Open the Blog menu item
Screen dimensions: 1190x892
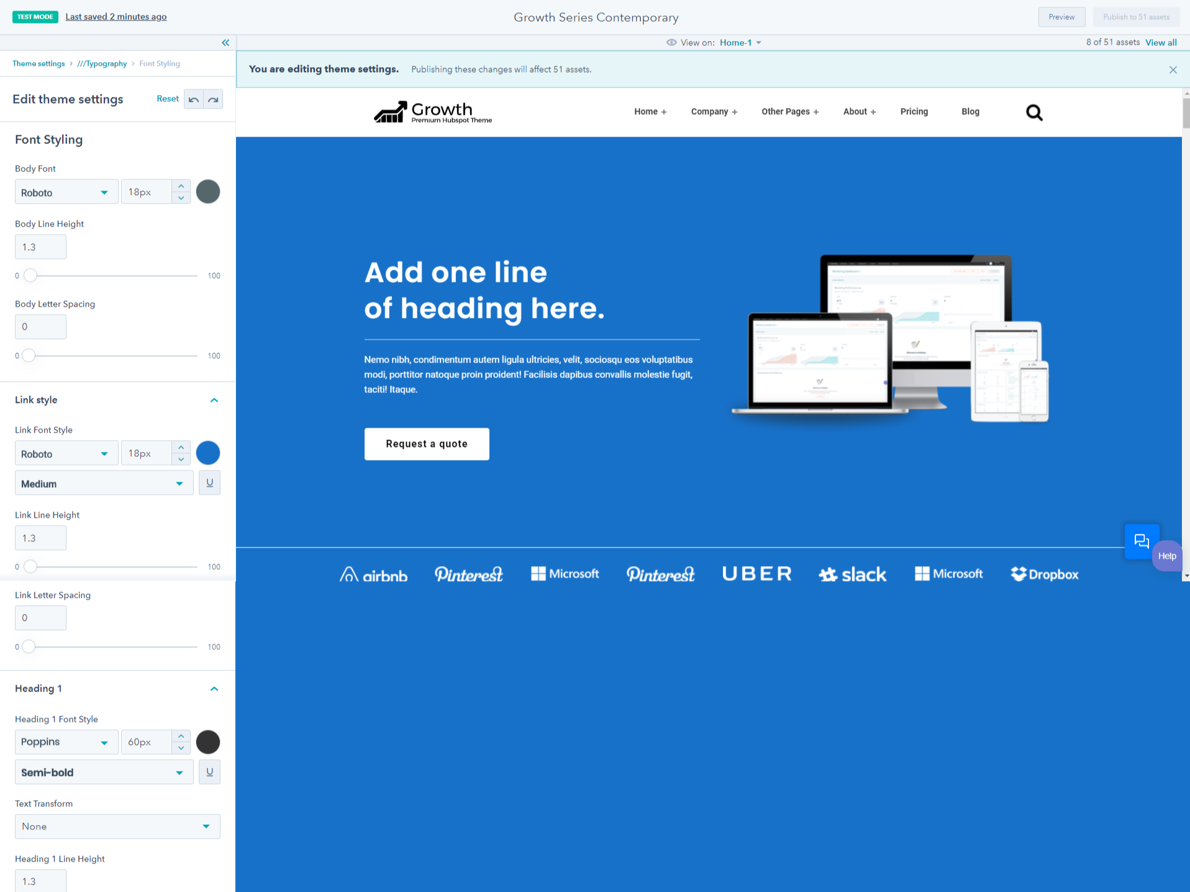click(970, 112)
